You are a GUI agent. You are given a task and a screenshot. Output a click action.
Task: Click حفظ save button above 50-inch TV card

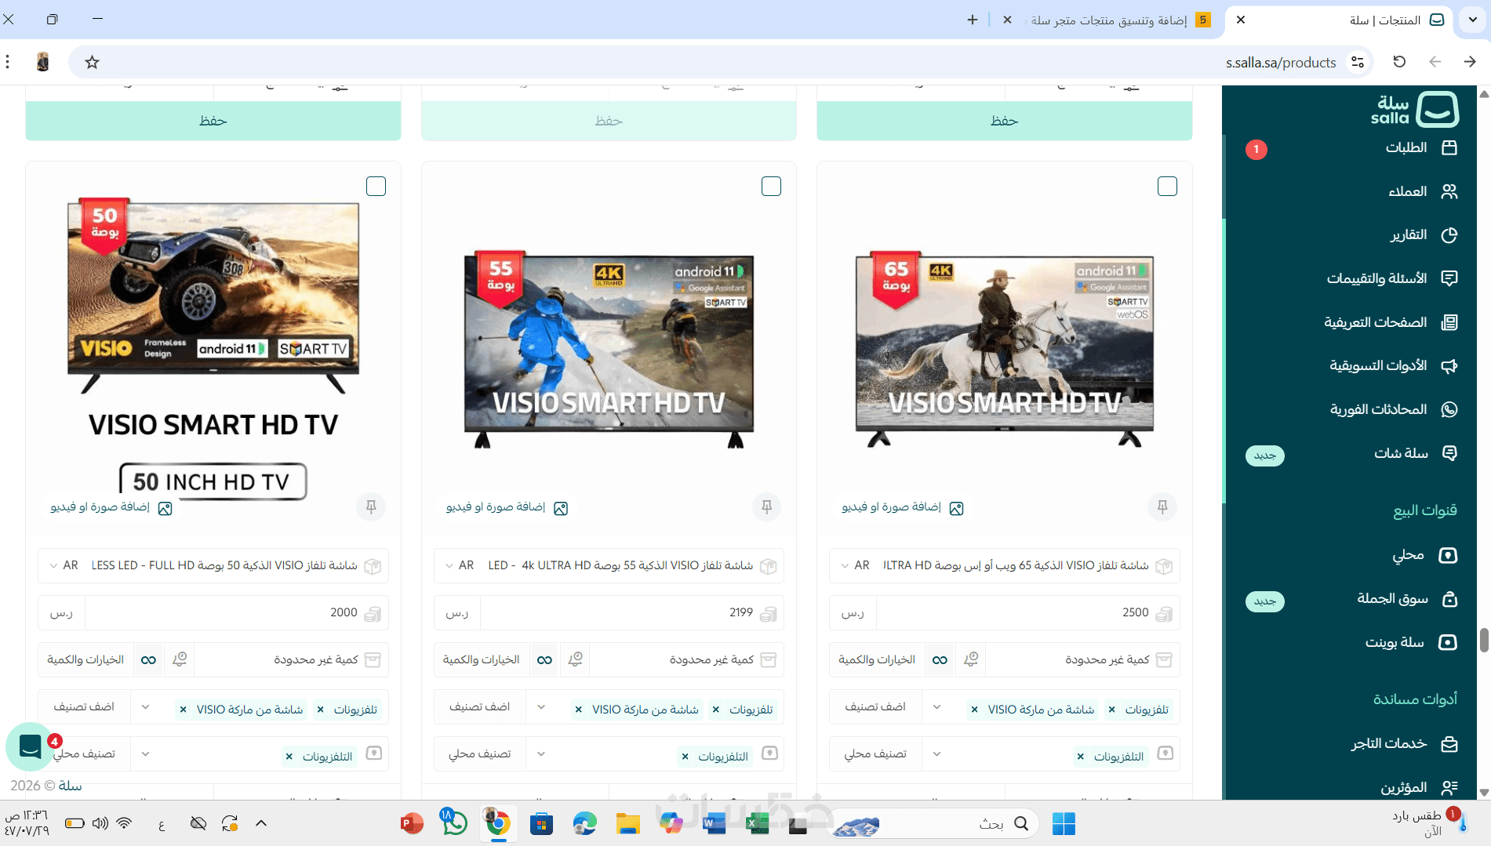[x=213, y=121]
